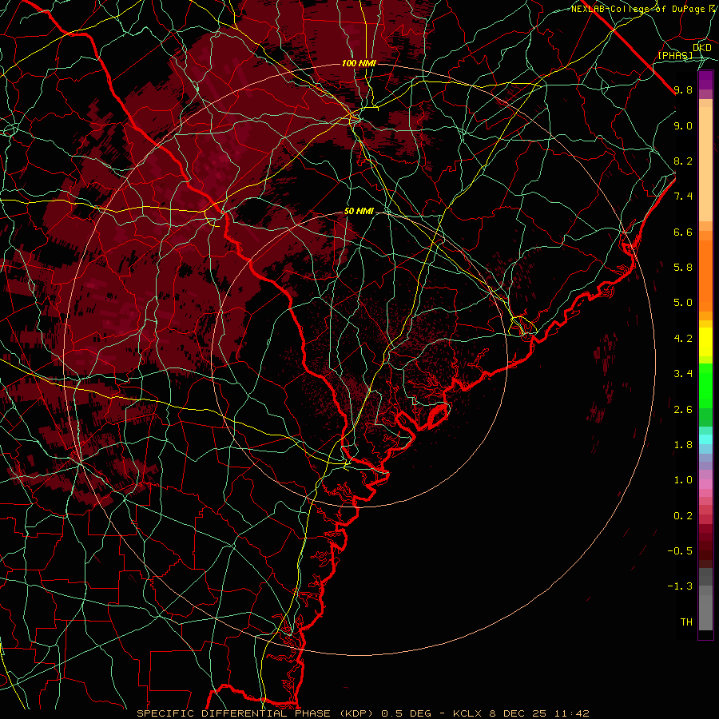This screenshot has width=719, height=719.
Task: Click the 6.6 value on the color scale
Action: 683,232
